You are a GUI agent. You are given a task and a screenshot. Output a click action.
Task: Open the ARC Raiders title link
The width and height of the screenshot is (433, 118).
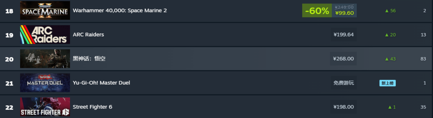coord(88,35)
